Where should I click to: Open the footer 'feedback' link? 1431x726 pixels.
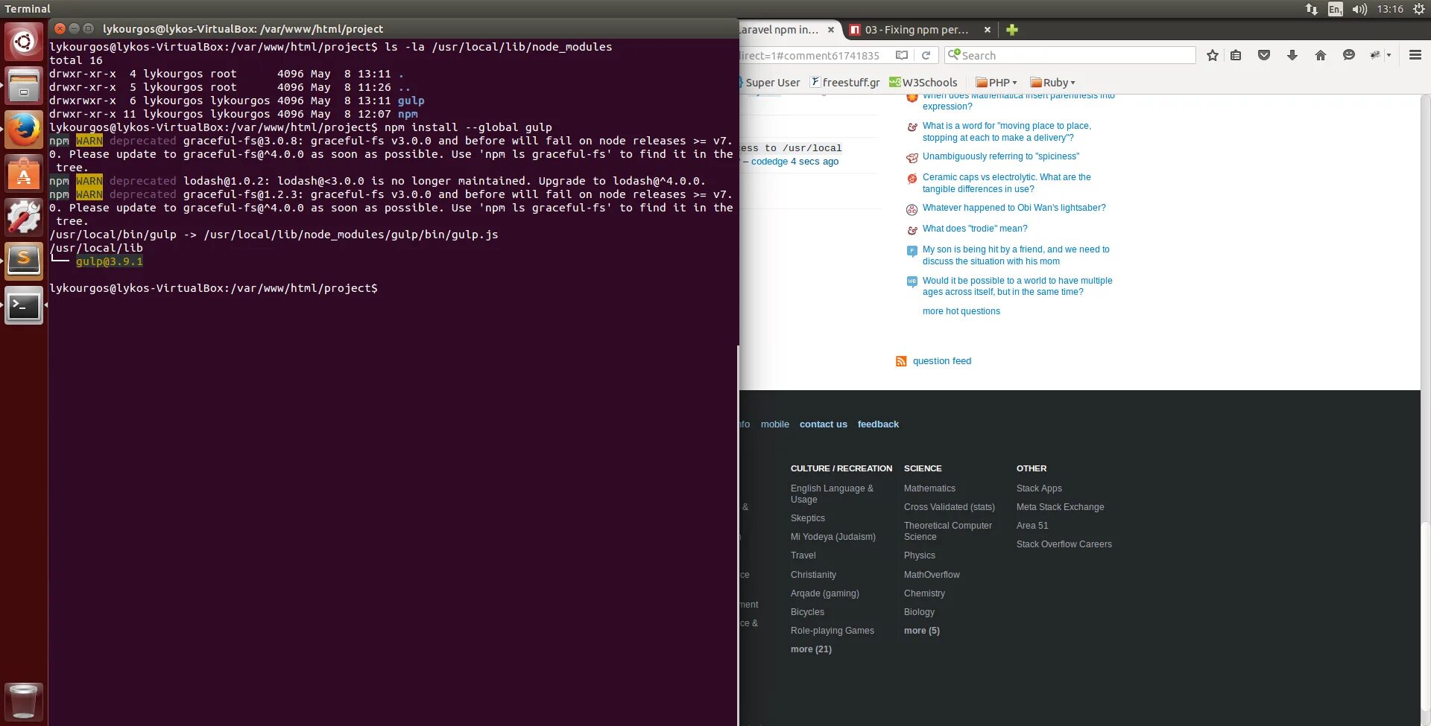878,424
